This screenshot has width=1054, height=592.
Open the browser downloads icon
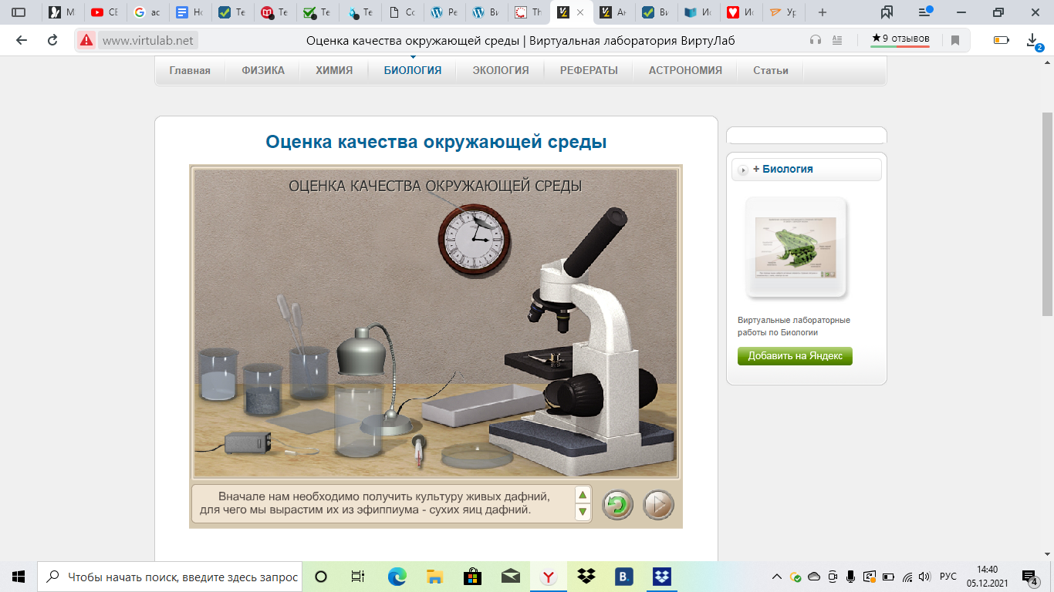pyautogui.click(x=1032, y=40)
